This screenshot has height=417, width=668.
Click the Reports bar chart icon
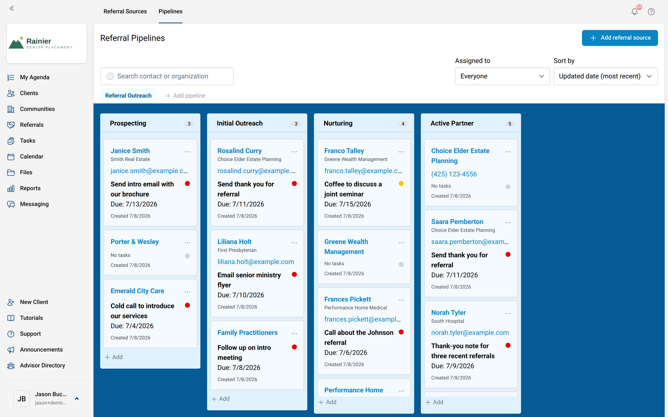11,188
